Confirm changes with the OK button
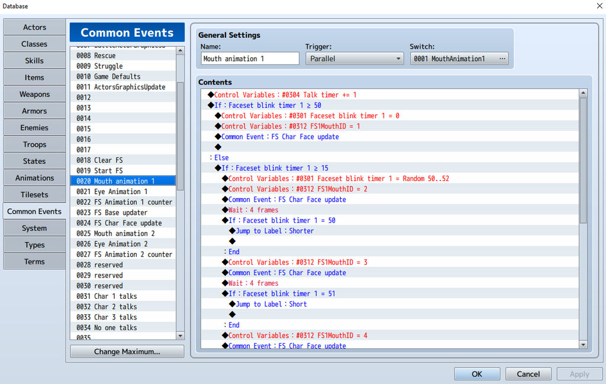Image resolution: width=606 pixels, height=384 pixels. [x=477, y=374]
